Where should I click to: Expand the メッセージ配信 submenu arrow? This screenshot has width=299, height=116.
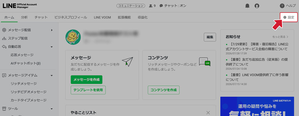pos(52,30)
